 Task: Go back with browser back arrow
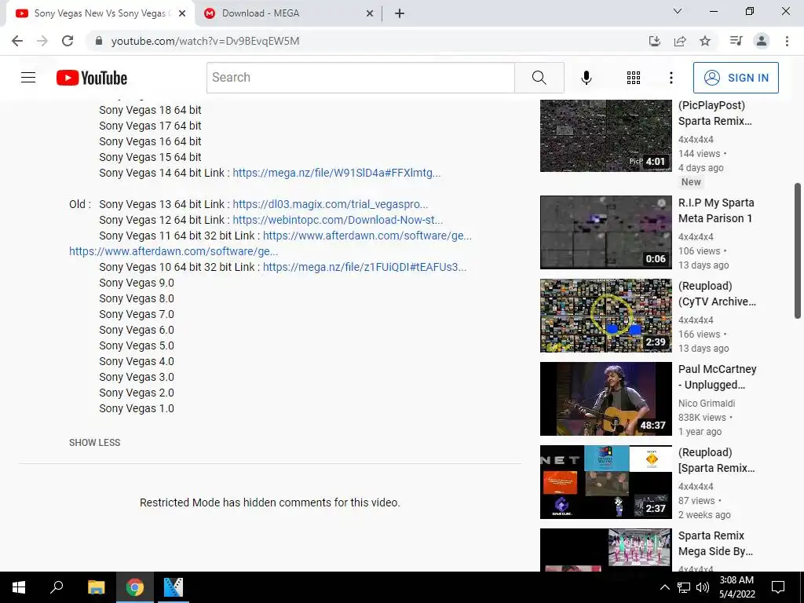point(17,41)
